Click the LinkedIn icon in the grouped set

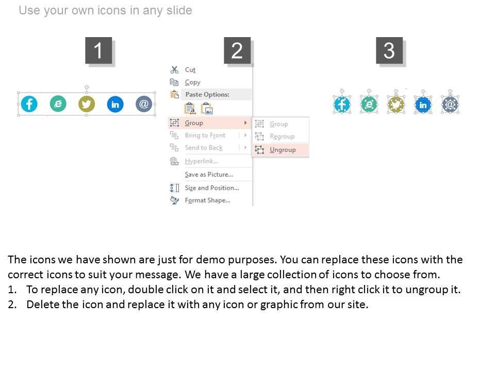pyautogui.click(x=115, y=104)
